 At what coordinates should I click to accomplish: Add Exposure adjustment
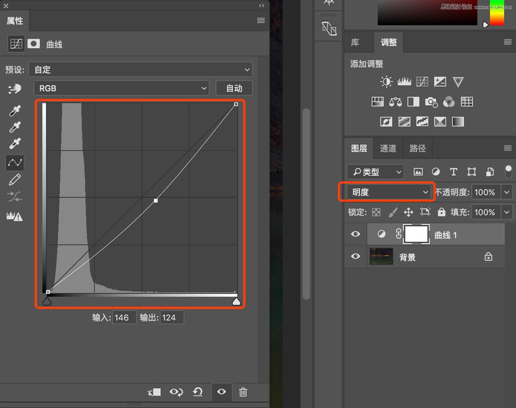(440, 81)
